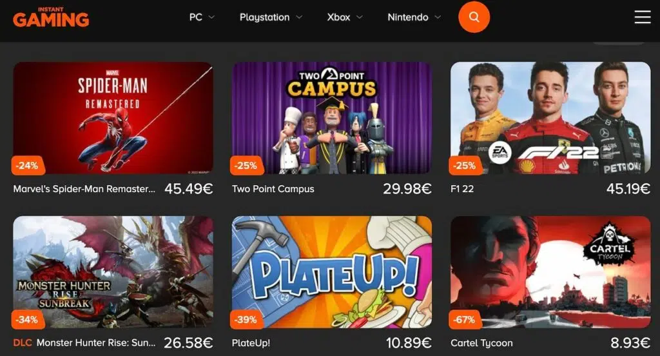Open the Marvel's Spider-Man Remastered cover image

pos(113,118)
